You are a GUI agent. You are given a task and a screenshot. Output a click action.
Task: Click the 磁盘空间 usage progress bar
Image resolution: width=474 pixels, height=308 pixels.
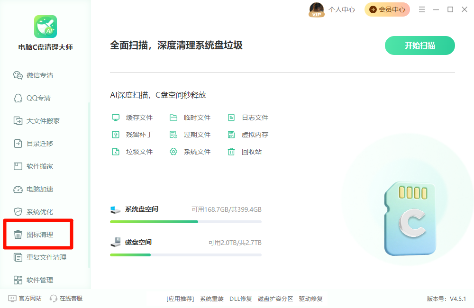point(186,255)
